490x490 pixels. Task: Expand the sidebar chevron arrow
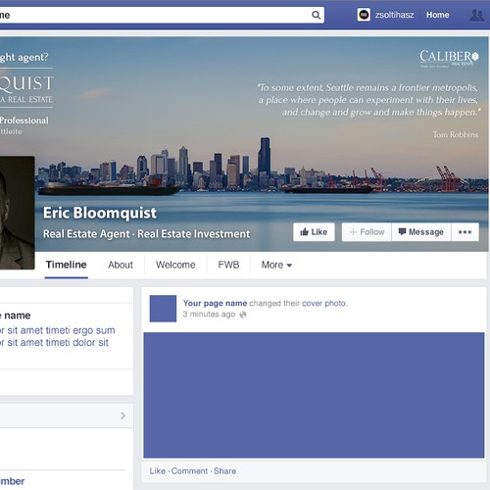click(122, 416)
